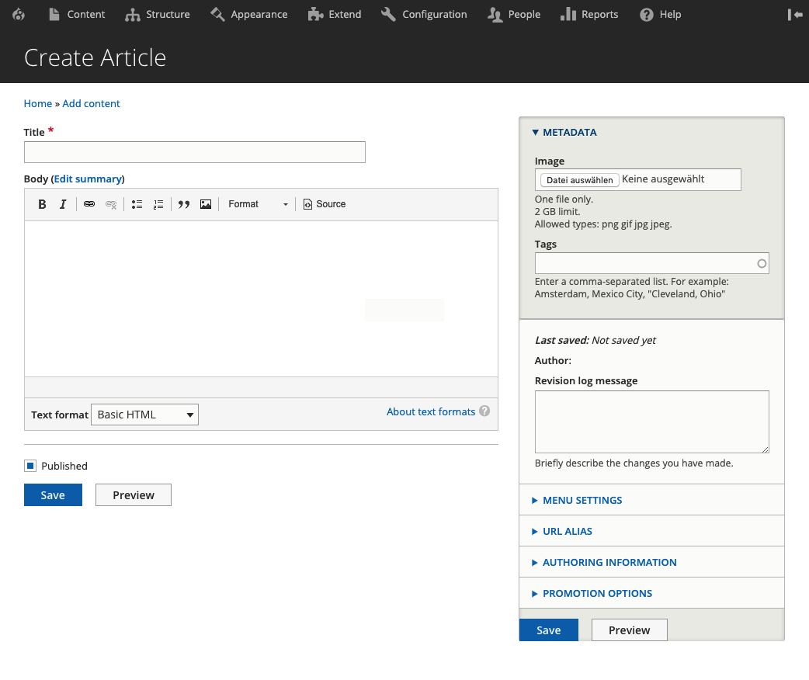This screenshot has height=680, width=809.
Task: Insert a block quote
Action: (x=184, y=203)
